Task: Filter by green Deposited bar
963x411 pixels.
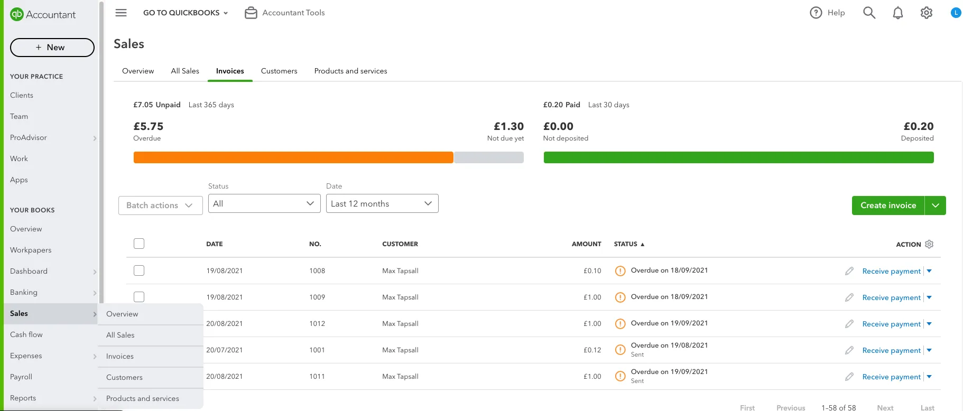Action: [738, 157]
